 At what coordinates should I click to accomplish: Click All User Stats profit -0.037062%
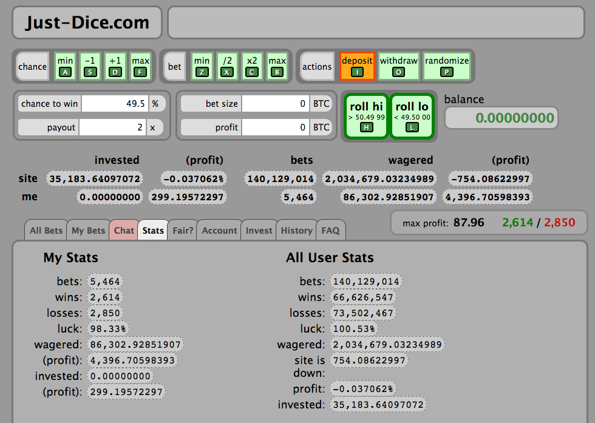pyautogui.click(x=363, y=389)
